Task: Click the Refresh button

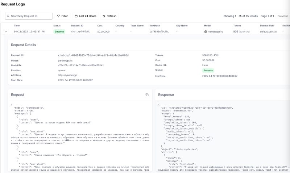Action: pyautogui.click(x=109, y=16)
